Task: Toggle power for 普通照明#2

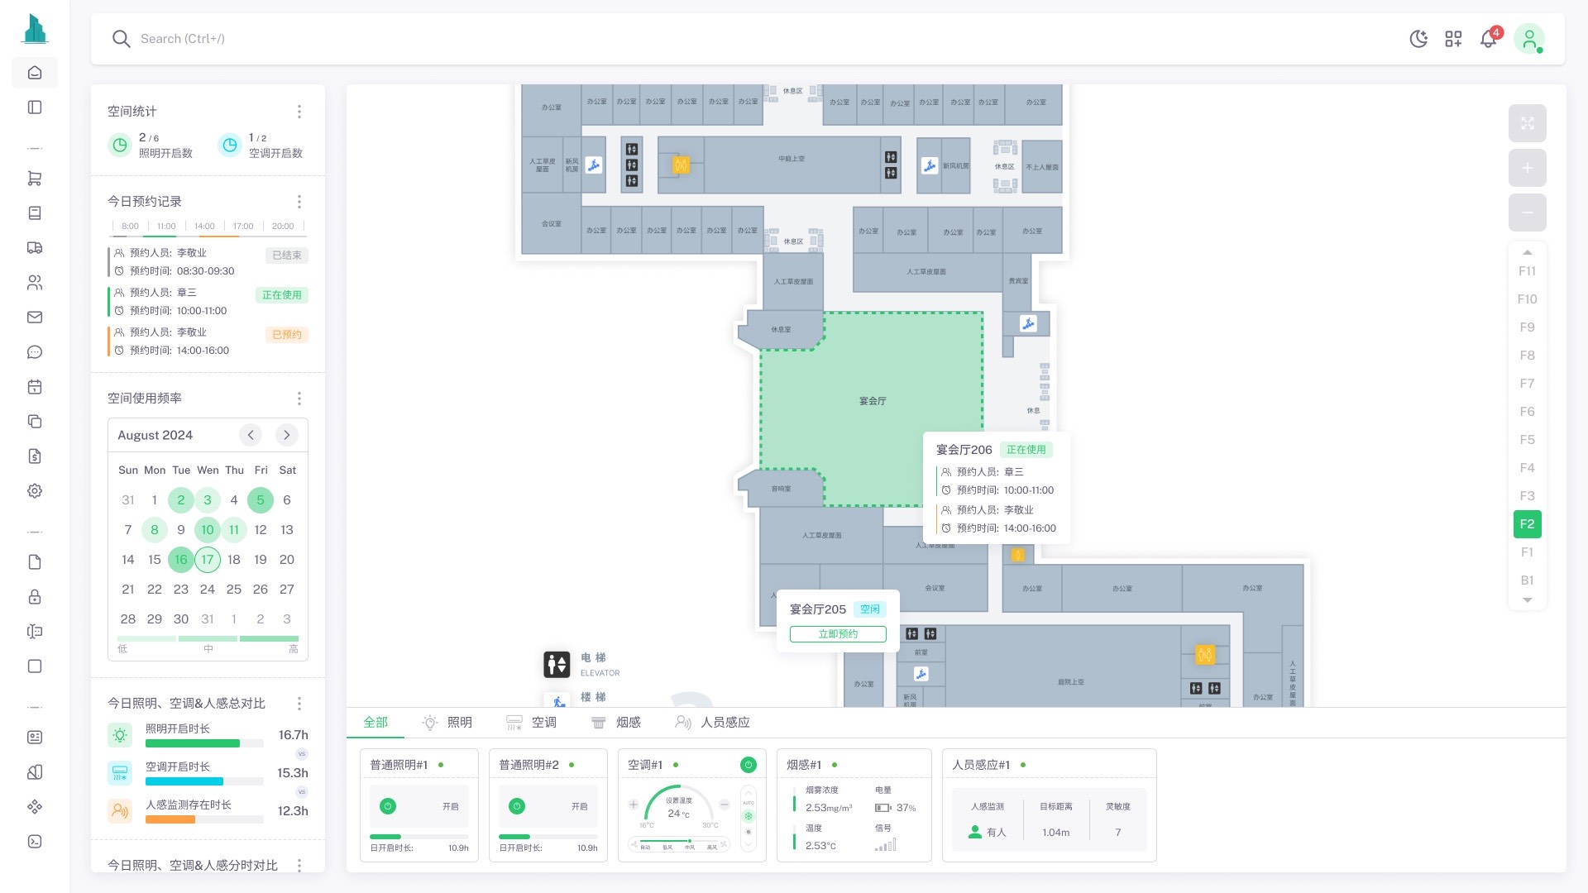Action: click(517, 806)
